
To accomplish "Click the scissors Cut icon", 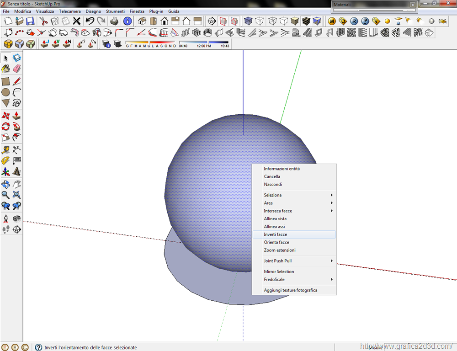I will click(x=43, y=21).
